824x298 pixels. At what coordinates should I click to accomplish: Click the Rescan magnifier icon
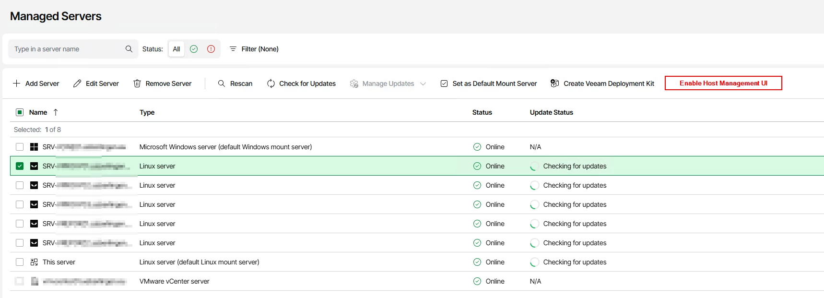pyautogui.click(x=222, y=83)
